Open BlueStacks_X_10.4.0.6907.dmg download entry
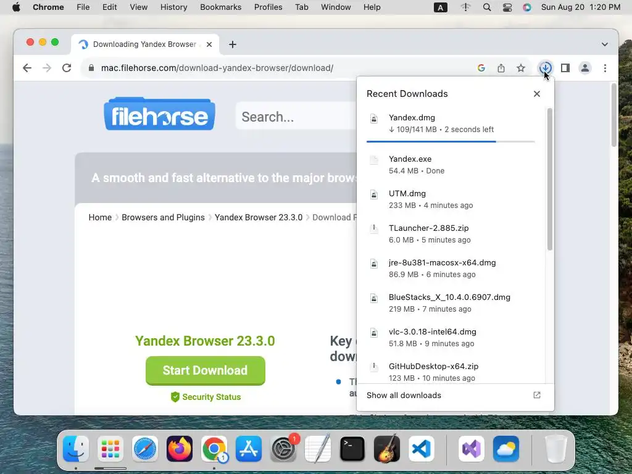The image size is (632, 474). [x=451, y=302]
